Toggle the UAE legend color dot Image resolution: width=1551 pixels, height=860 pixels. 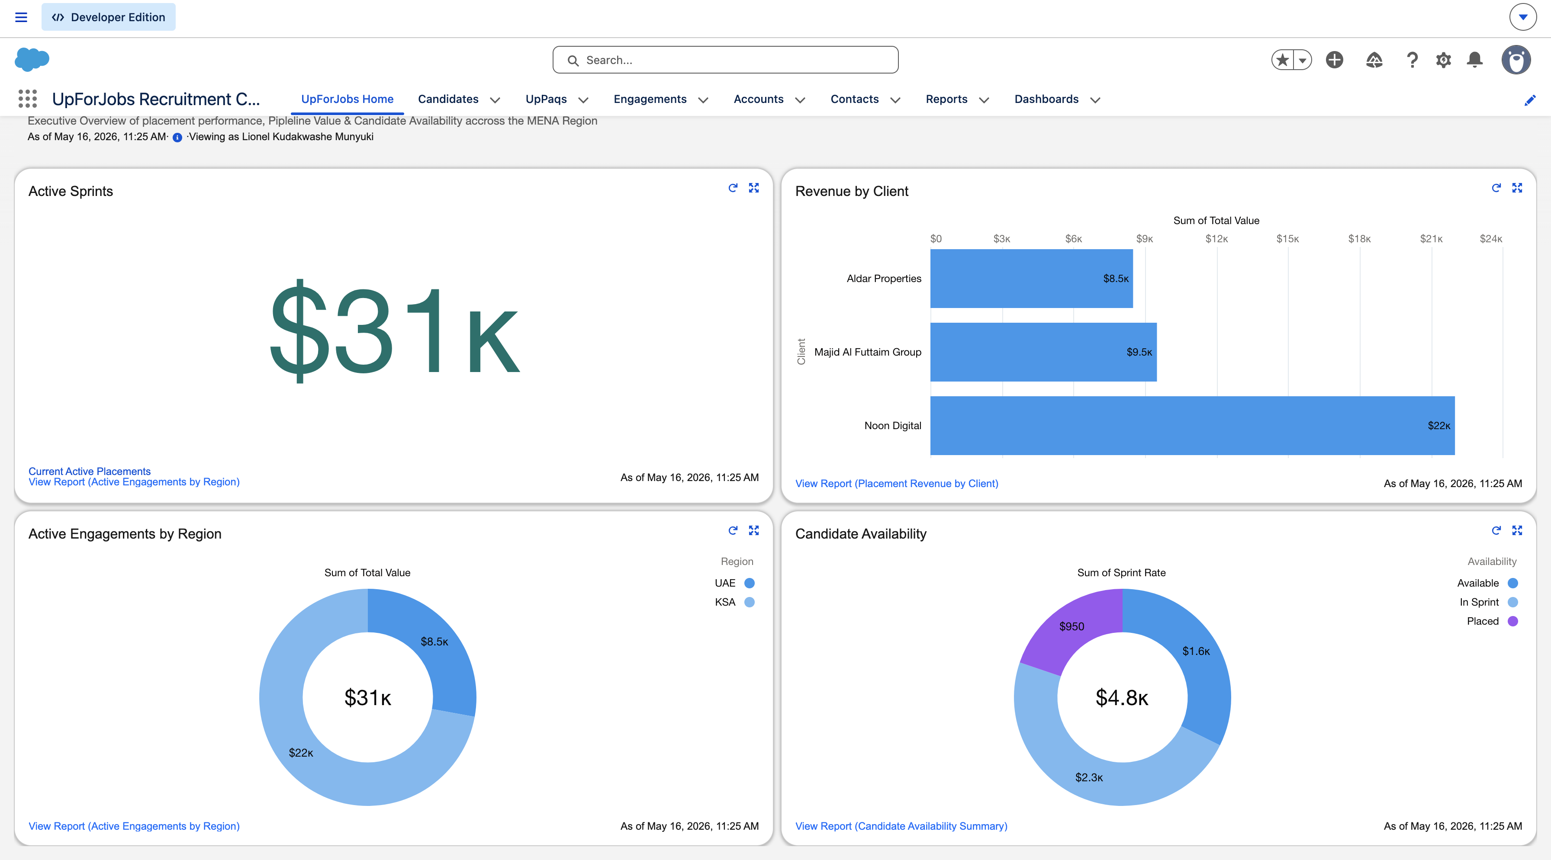pyautogui.click(x=749, y=583)
